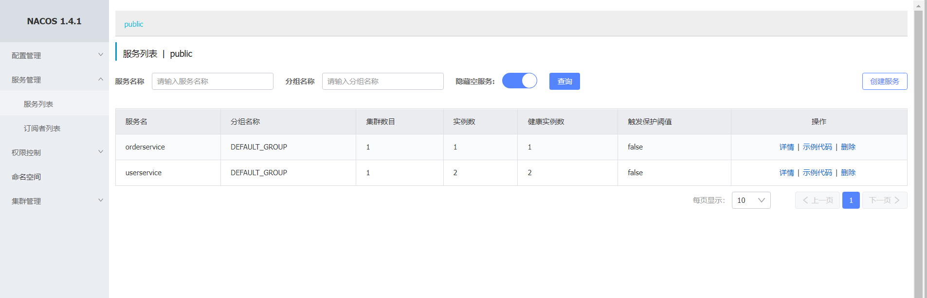Click the 服务名称 input field

pyautogui.click(x=212, y=82)
